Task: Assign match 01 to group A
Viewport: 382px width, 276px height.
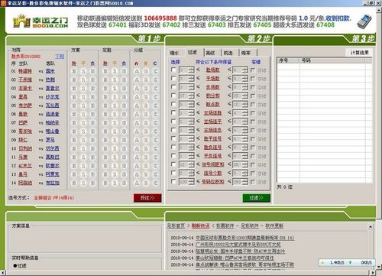Action: pos(137,71)
